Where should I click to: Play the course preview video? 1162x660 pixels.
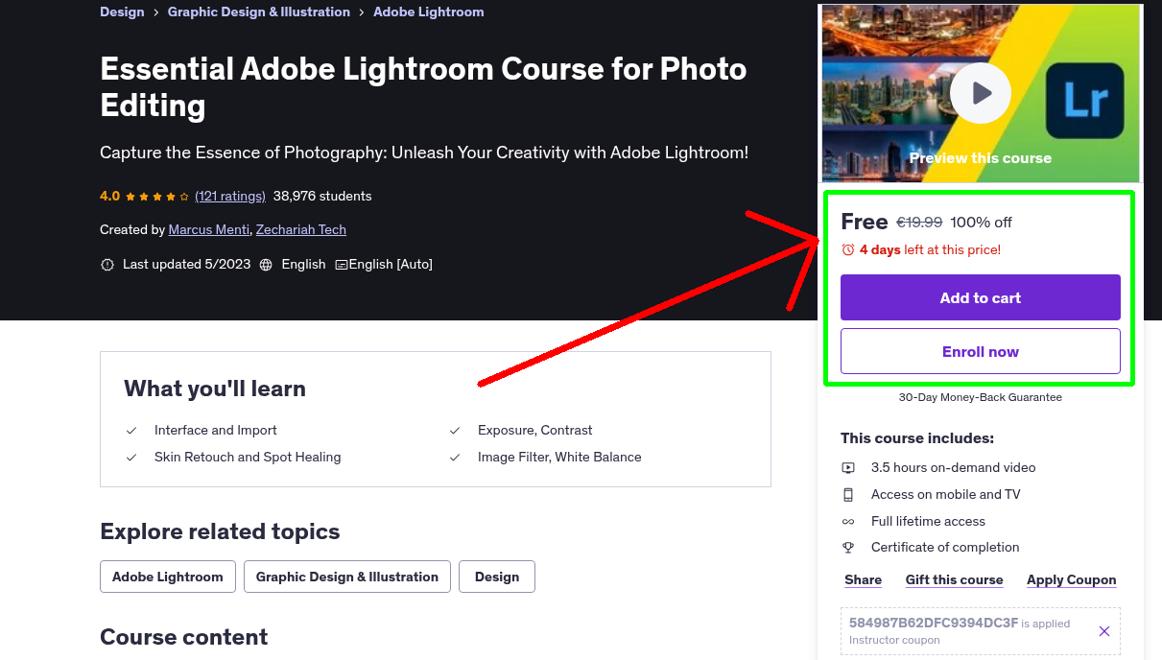[981, 93]
